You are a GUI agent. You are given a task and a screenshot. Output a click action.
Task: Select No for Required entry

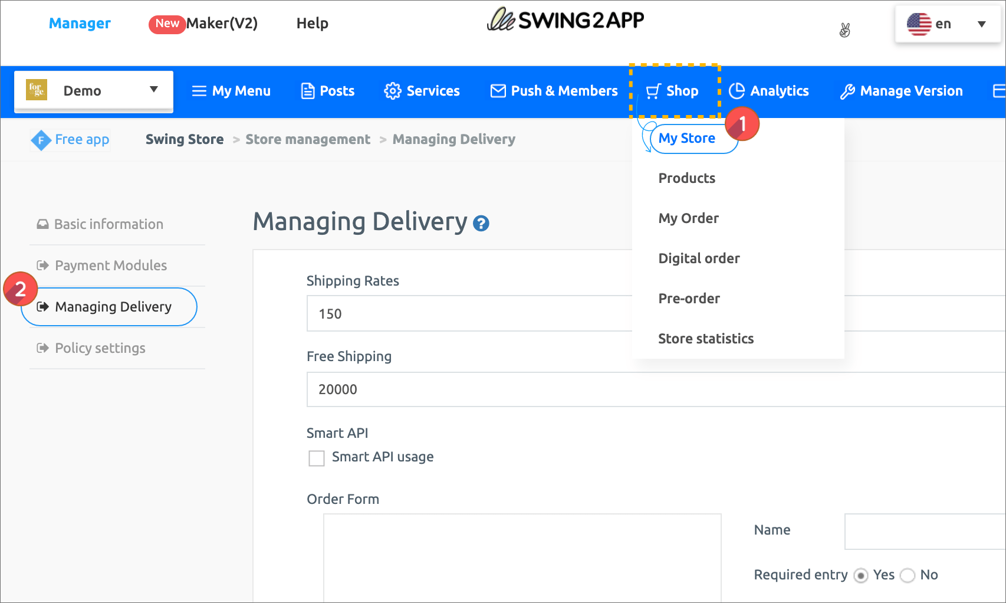[908, 575]
